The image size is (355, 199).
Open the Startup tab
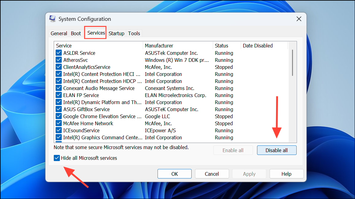click(116, 33)
